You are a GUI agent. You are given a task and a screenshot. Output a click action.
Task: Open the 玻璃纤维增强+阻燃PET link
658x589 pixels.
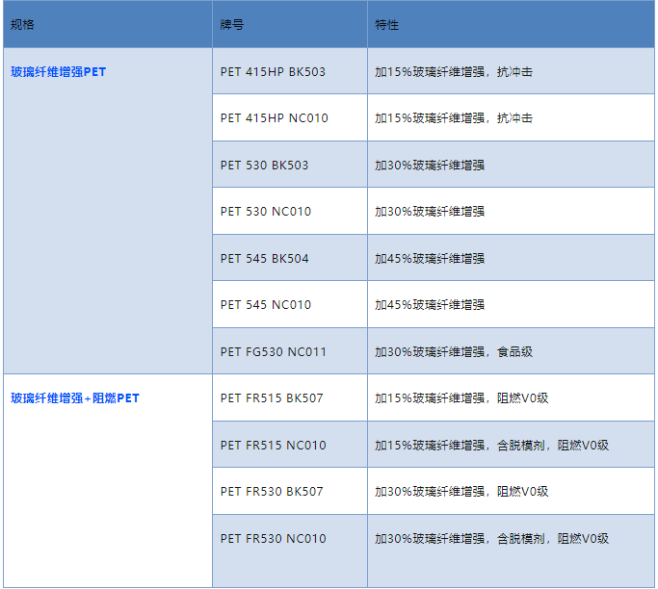(75, 398)
